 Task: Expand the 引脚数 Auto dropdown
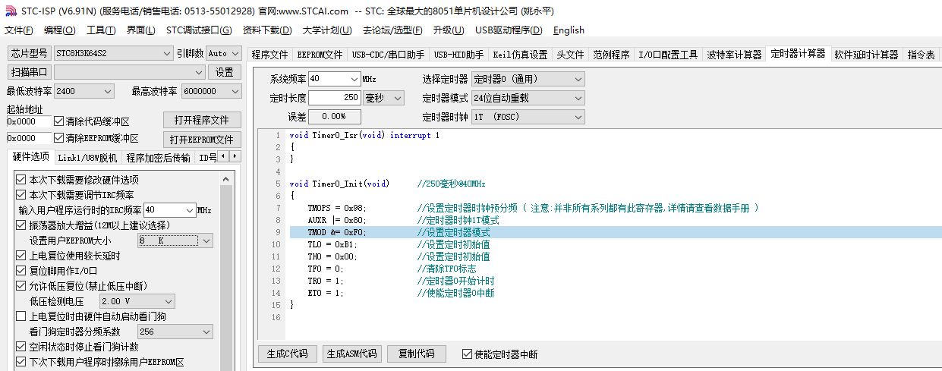(235, 53)
